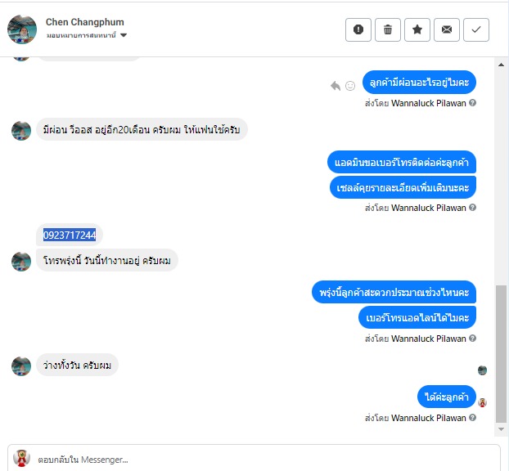Mark conversation done with checkmark button

click(x=476, y=29)
